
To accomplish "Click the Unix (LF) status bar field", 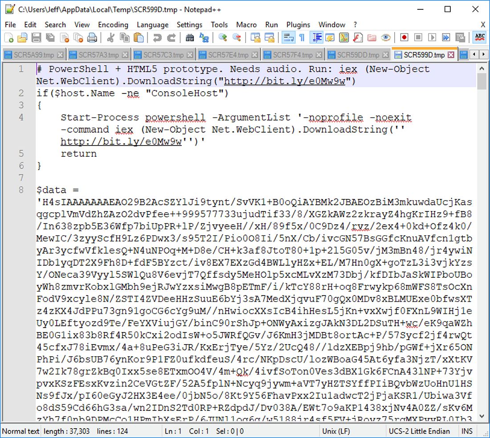I will [336, 431].
